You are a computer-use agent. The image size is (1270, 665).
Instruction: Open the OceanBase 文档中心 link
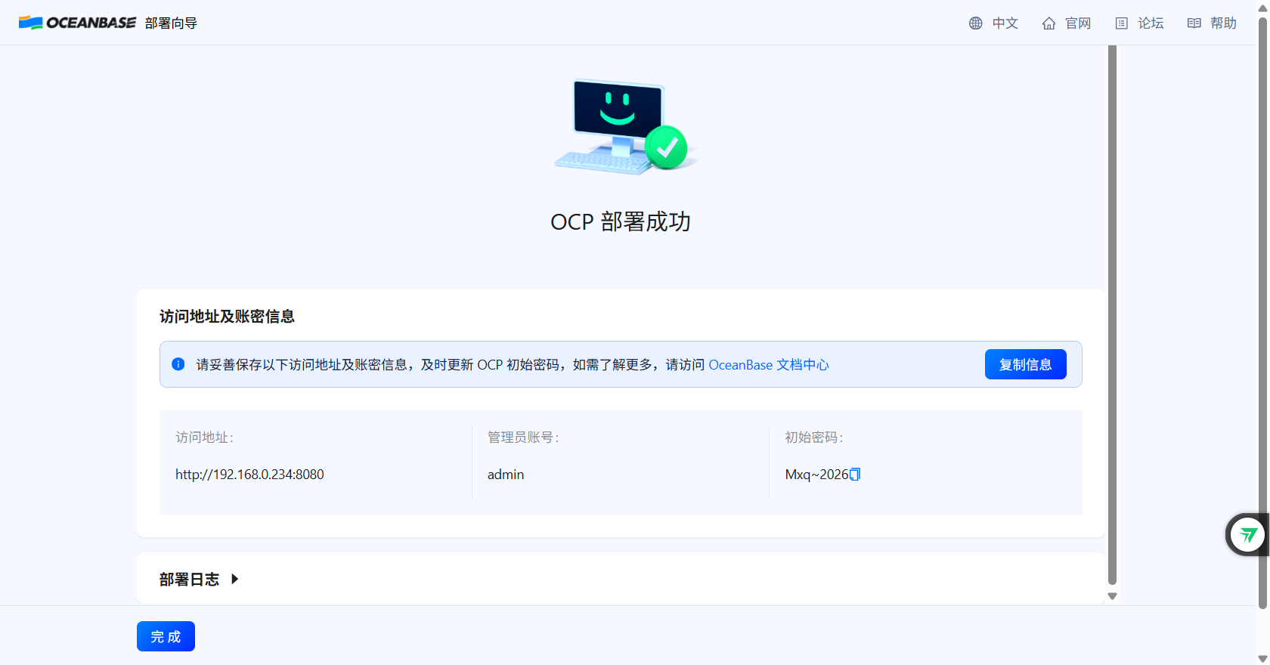(769, 365)
